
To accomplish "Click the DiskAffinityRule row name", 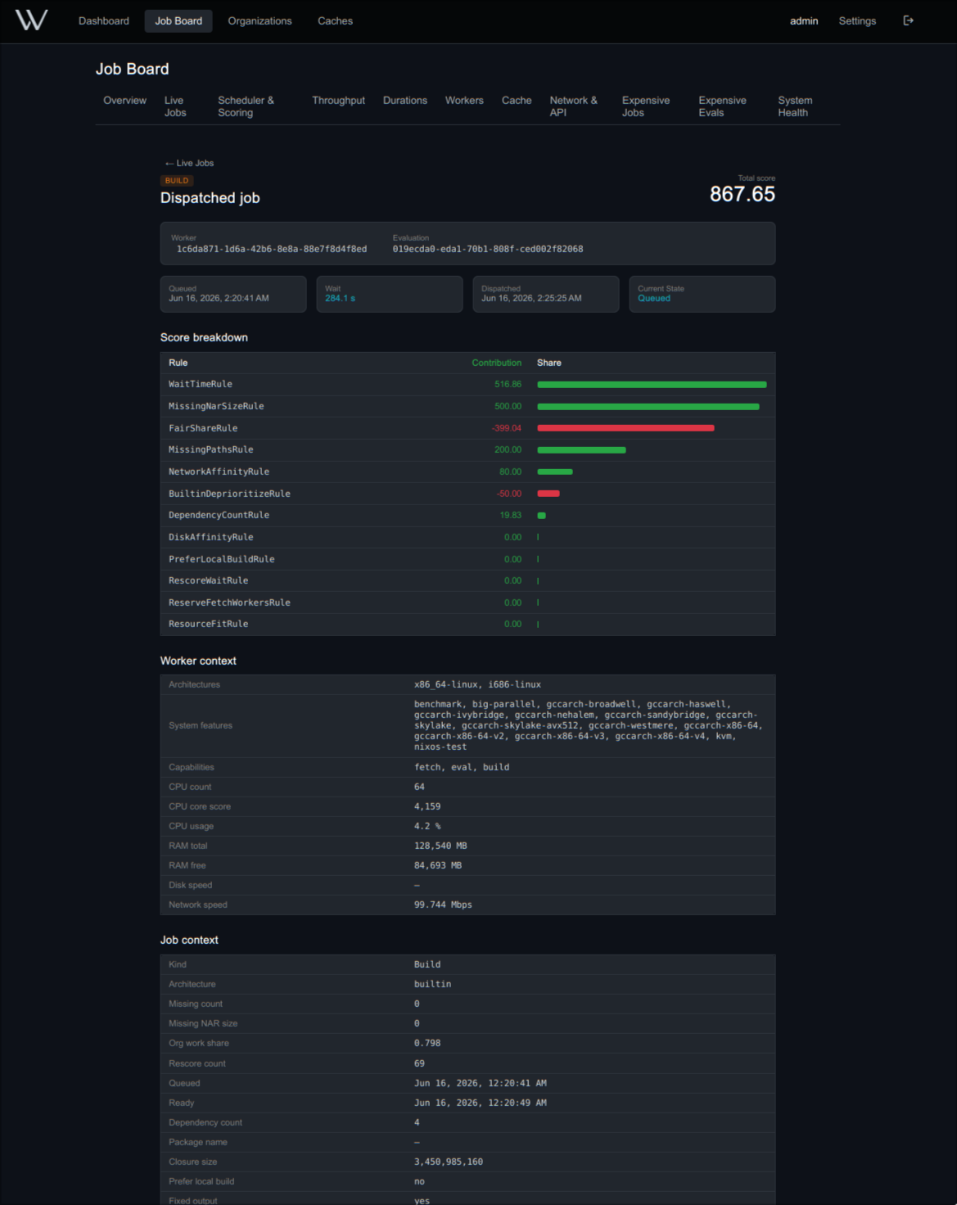I will pos(210,537).
